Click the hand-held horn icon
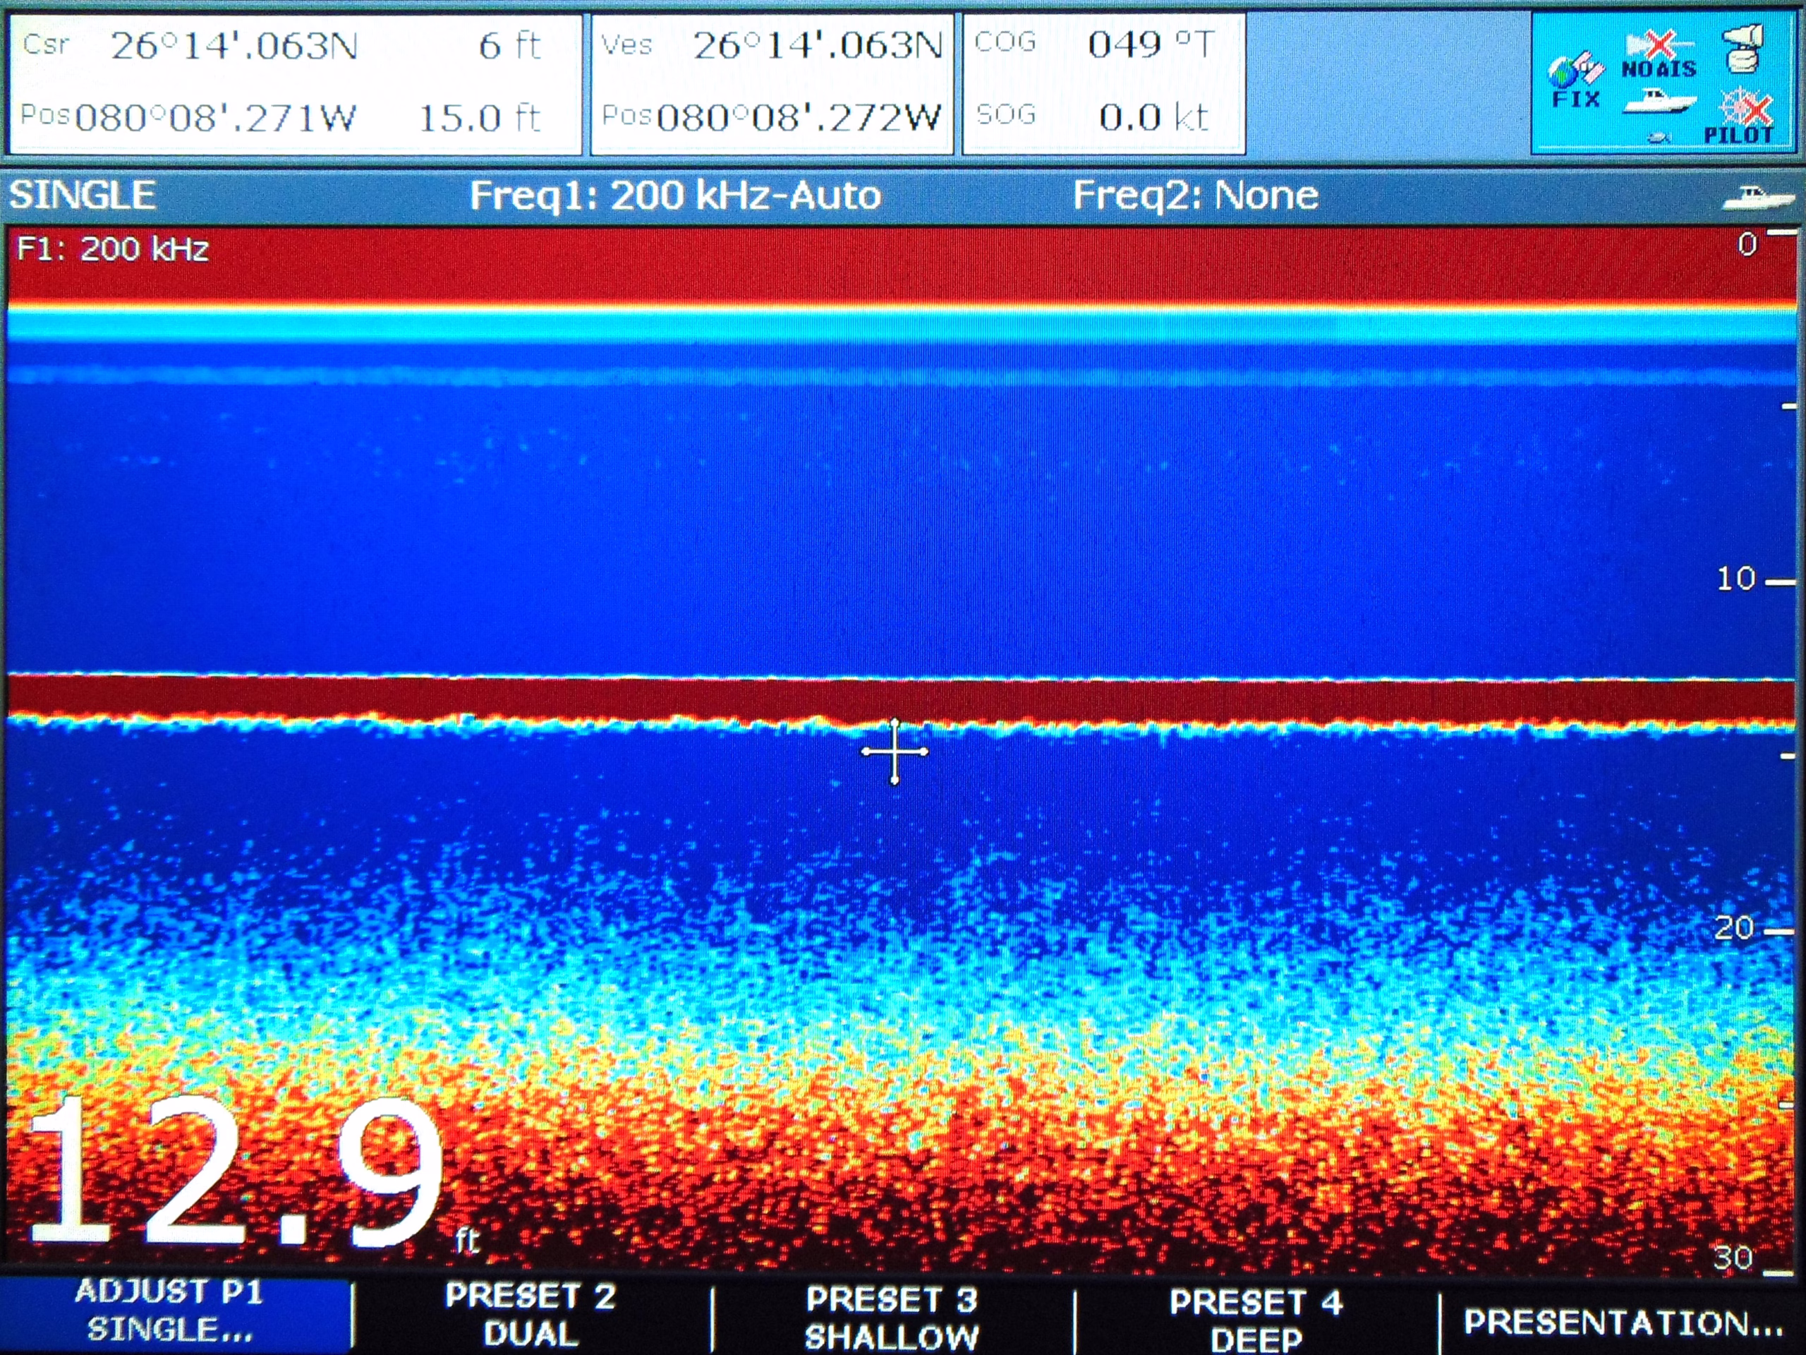This screenshot has height=1355, width=1806. pos(1744,47)
